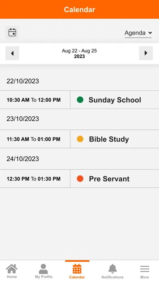Select the red dot for Pre Servant
This screenshot has width=159, height=283.
coord(80,179)
